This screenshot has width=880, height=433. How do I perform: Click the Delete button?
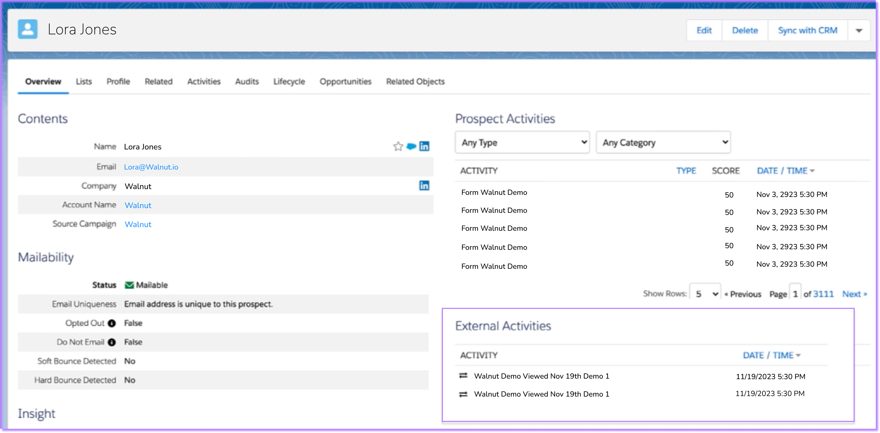[745, 30]
